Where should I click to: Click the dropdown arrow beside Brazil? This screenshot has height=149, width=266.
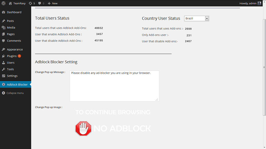(x=207, y=19)
